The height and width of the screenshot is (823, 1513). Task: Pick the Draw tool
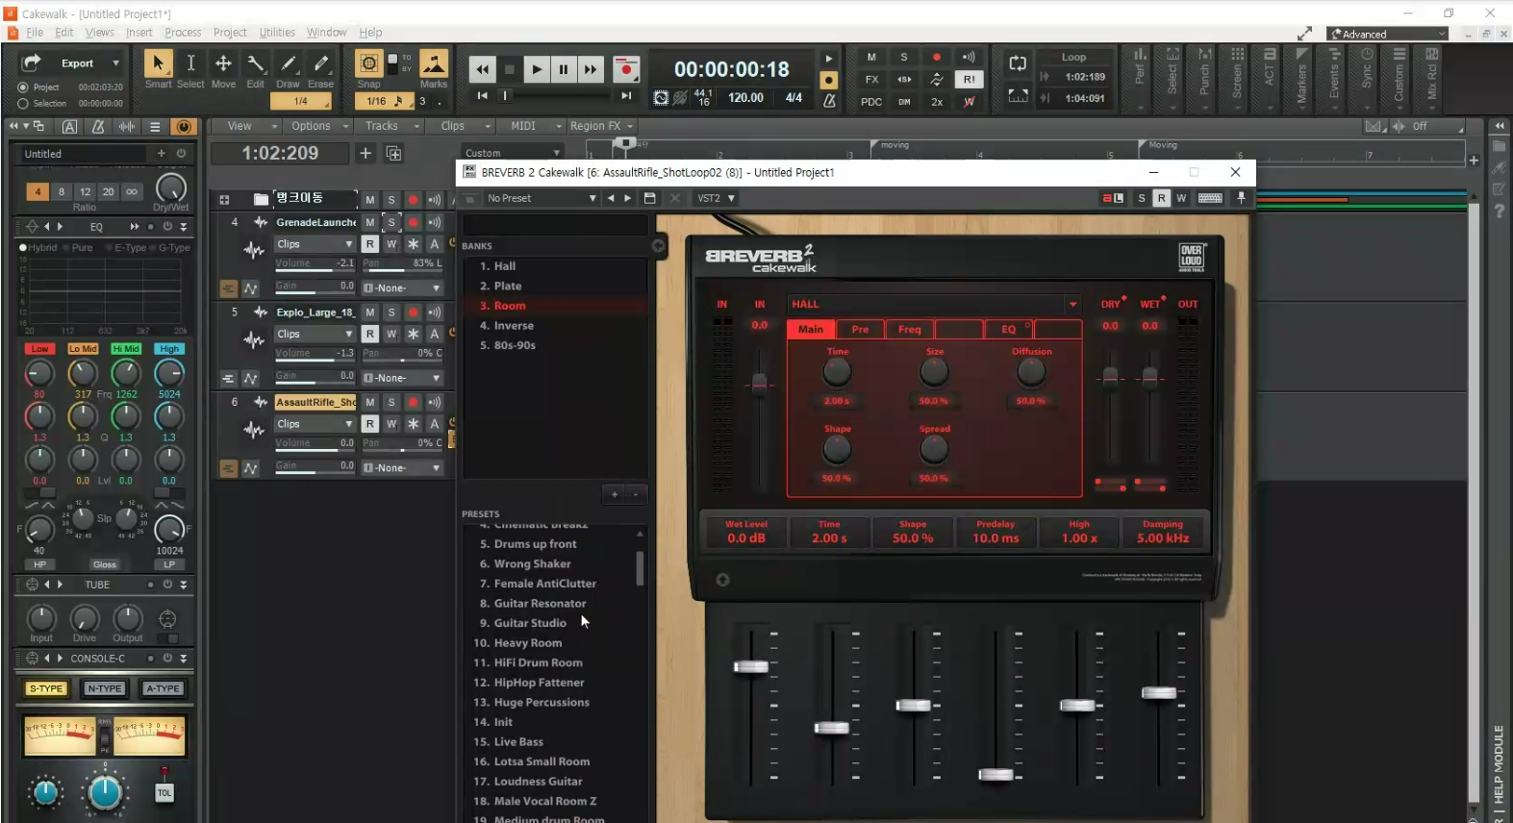288,63
